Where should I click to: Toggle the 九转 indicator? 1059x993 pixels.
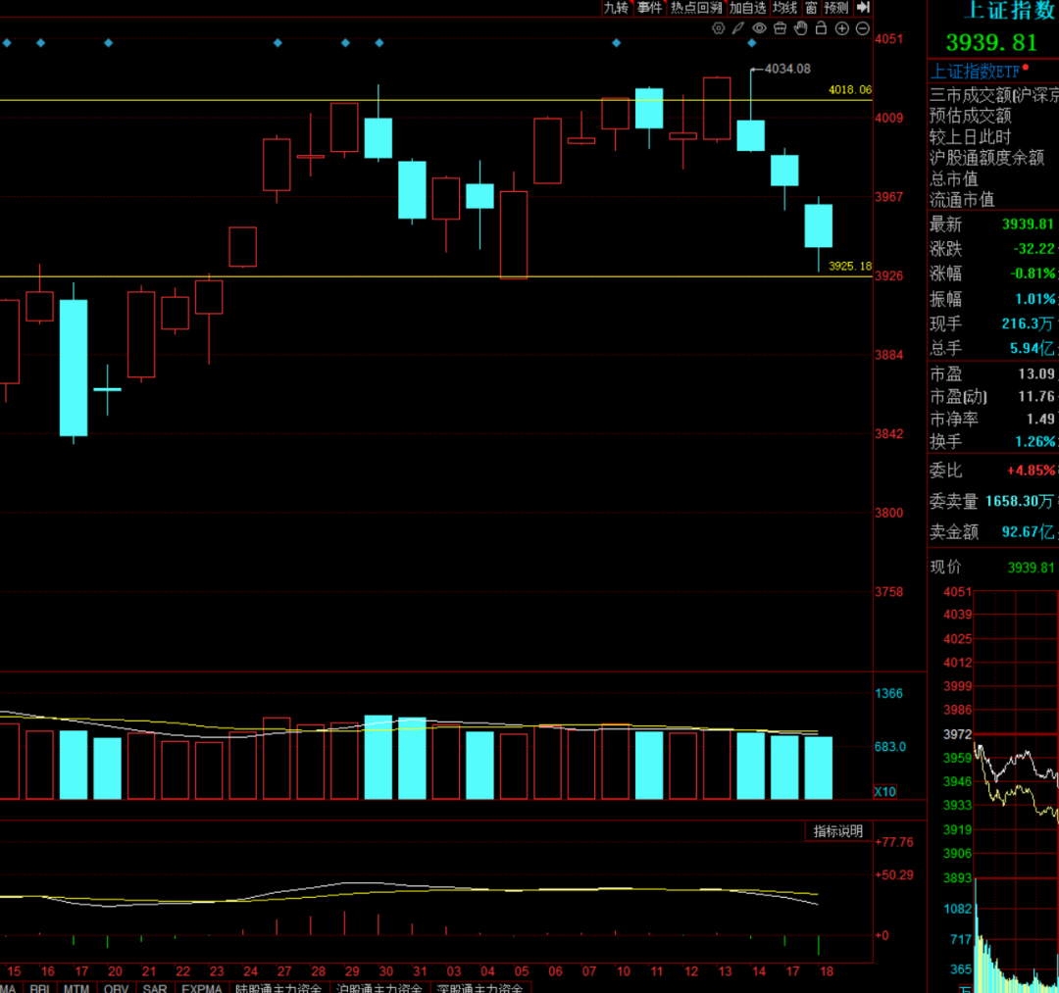[615, 8]
